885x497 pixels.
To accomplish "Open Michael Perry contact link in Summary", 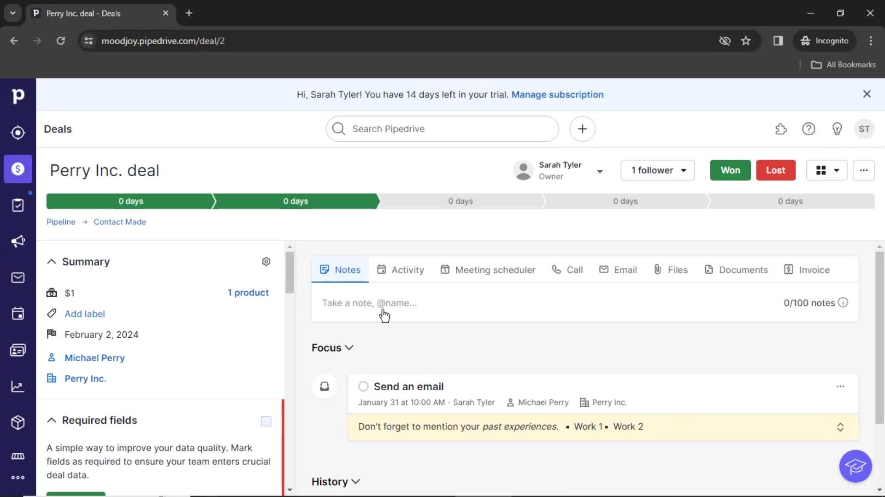I will [94, 358].
